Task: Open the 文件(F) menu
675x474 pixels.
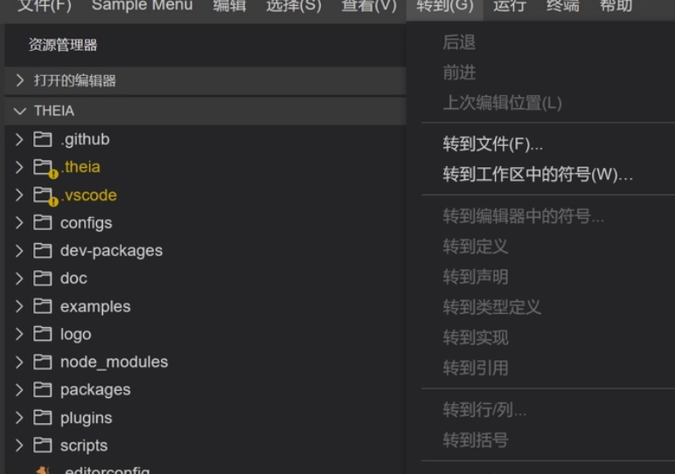Action: [45, 6]
